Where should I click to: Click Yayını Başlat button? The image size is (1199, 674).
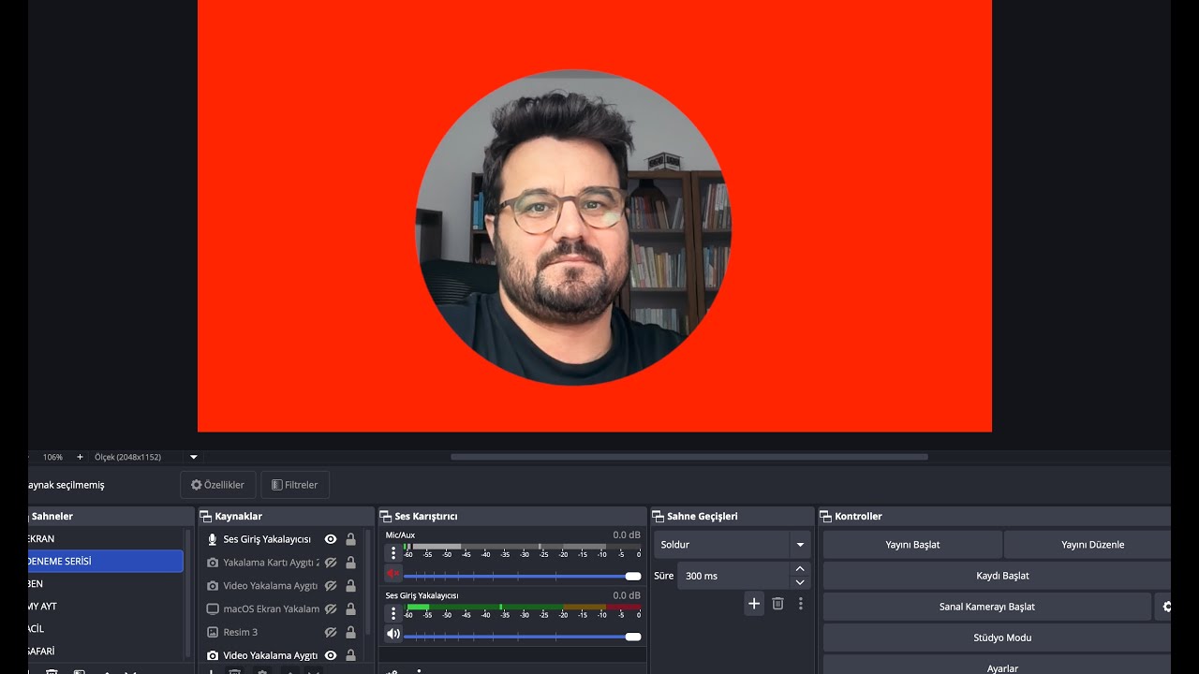click(x=912, y=545)
